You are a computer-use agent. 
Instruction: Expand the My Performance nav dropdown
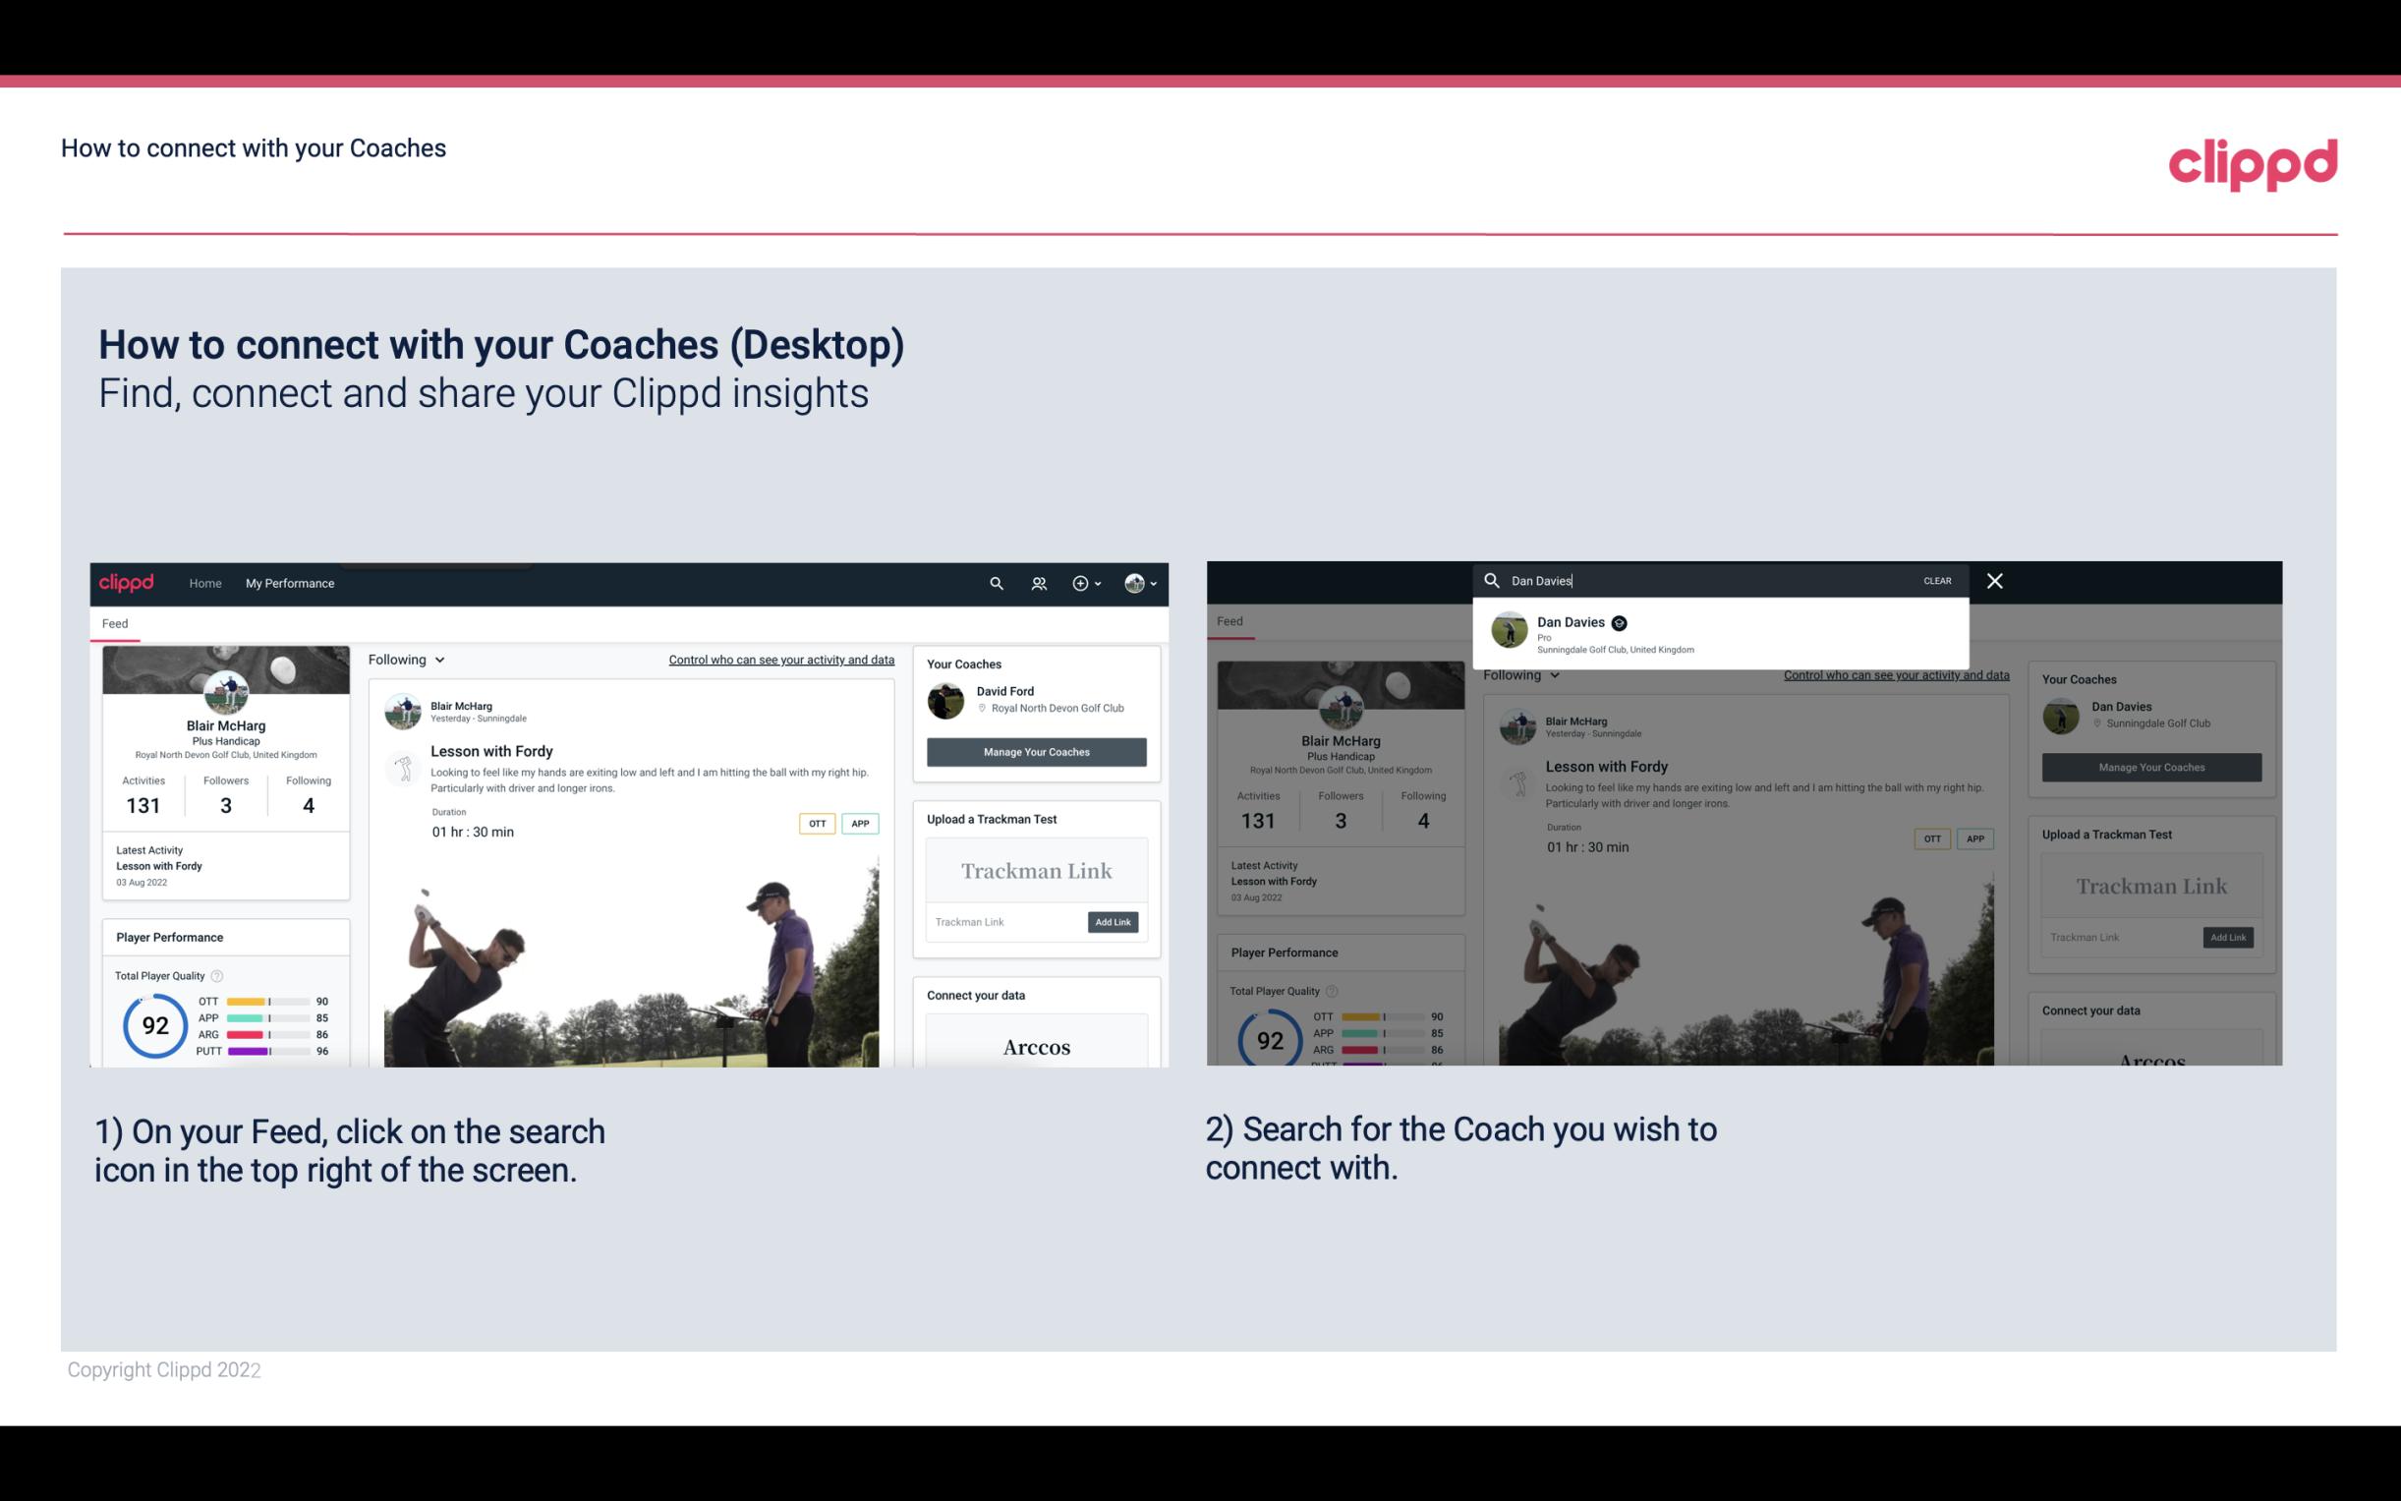tap(290, 583)
